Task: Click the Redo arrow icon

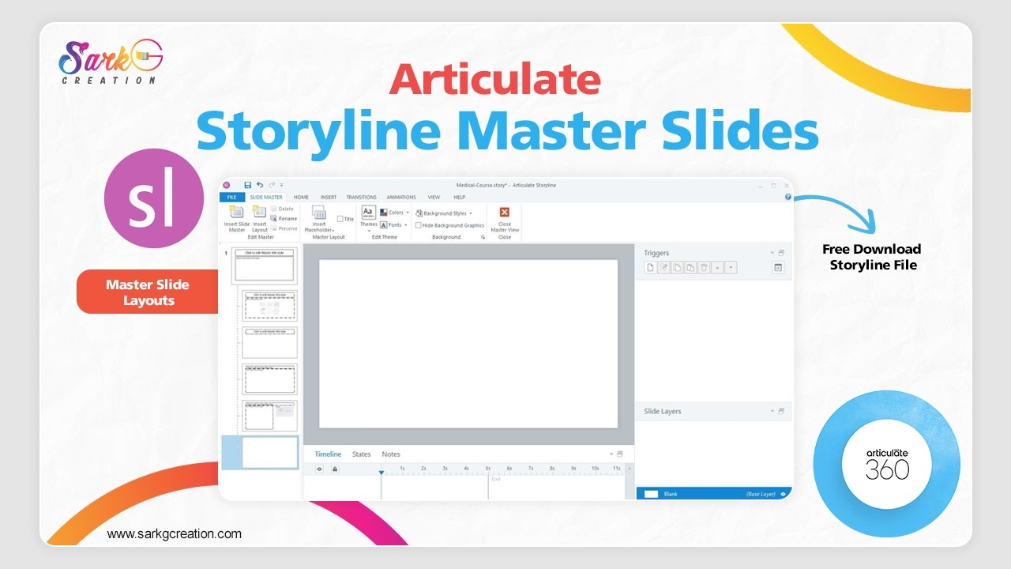Action: point(272,185)
